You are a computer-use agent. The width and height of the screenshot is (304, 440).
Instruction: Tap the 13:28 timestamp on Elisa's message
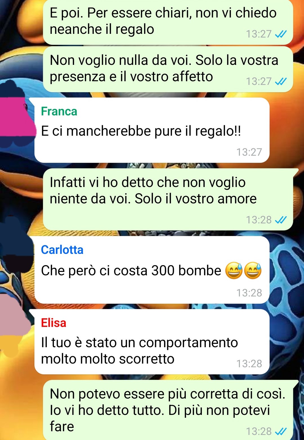pyautogui.click(x=249, y=364)
